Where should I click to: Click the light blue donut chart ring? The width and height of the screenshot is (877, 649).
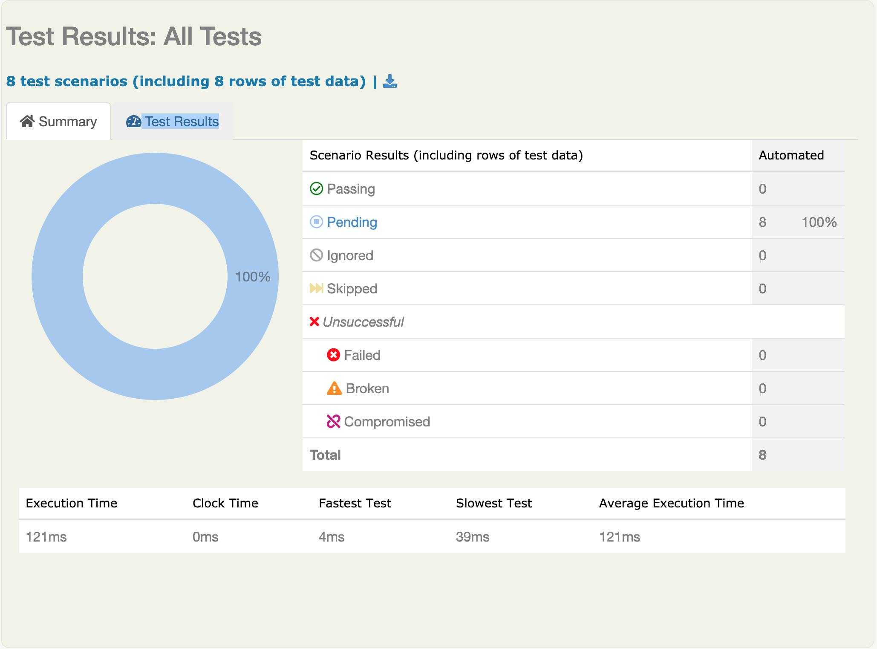coord(58,276)
